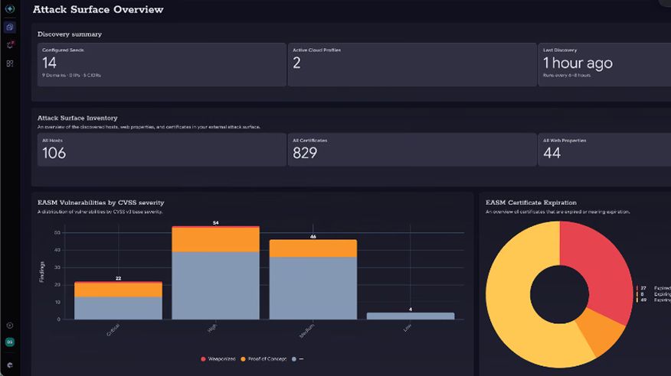Click the legend entry with count 8
The width and height of the screenshot is (671, 376).
[653, 294]
